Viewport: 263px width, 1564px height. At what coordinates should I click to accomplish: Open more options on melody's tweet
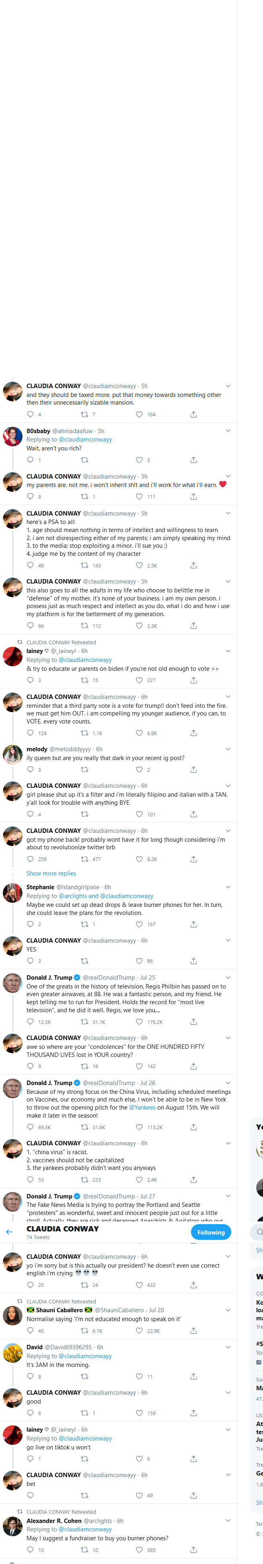(x=228, y=749)
